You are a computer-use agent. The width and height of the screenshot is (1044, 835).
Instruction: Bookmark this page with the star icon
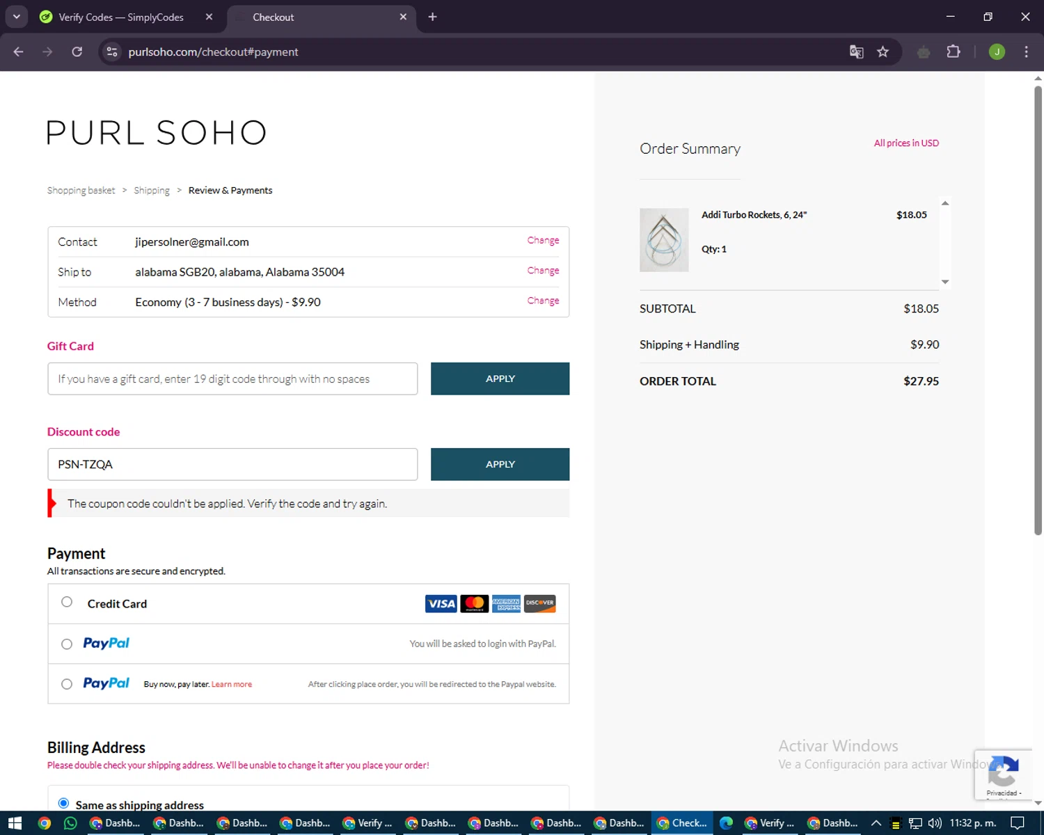pos(883,51)
